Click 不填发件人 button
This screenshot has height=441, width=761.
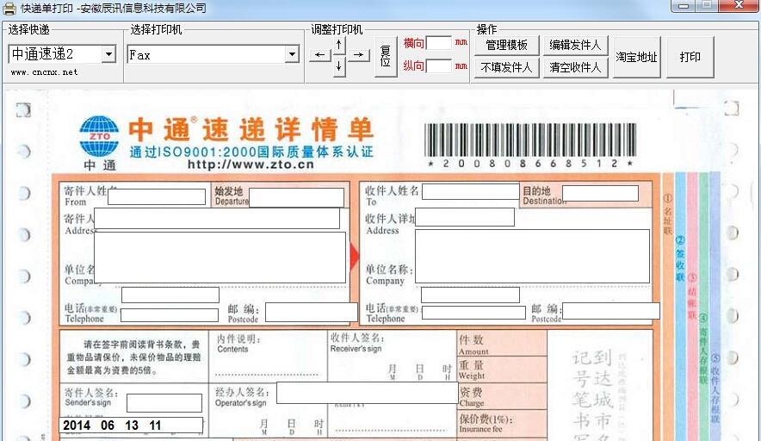(x=507, y=67)
